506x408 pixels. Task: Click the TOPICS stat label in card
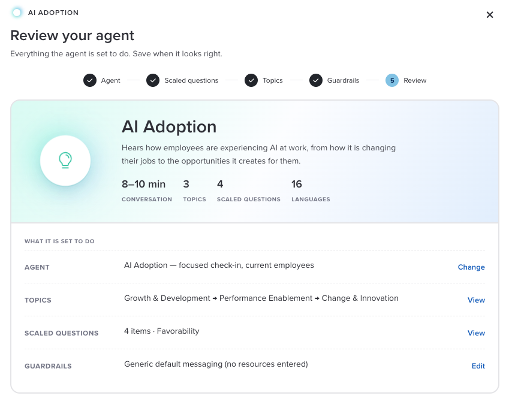(x=195, y=200)
